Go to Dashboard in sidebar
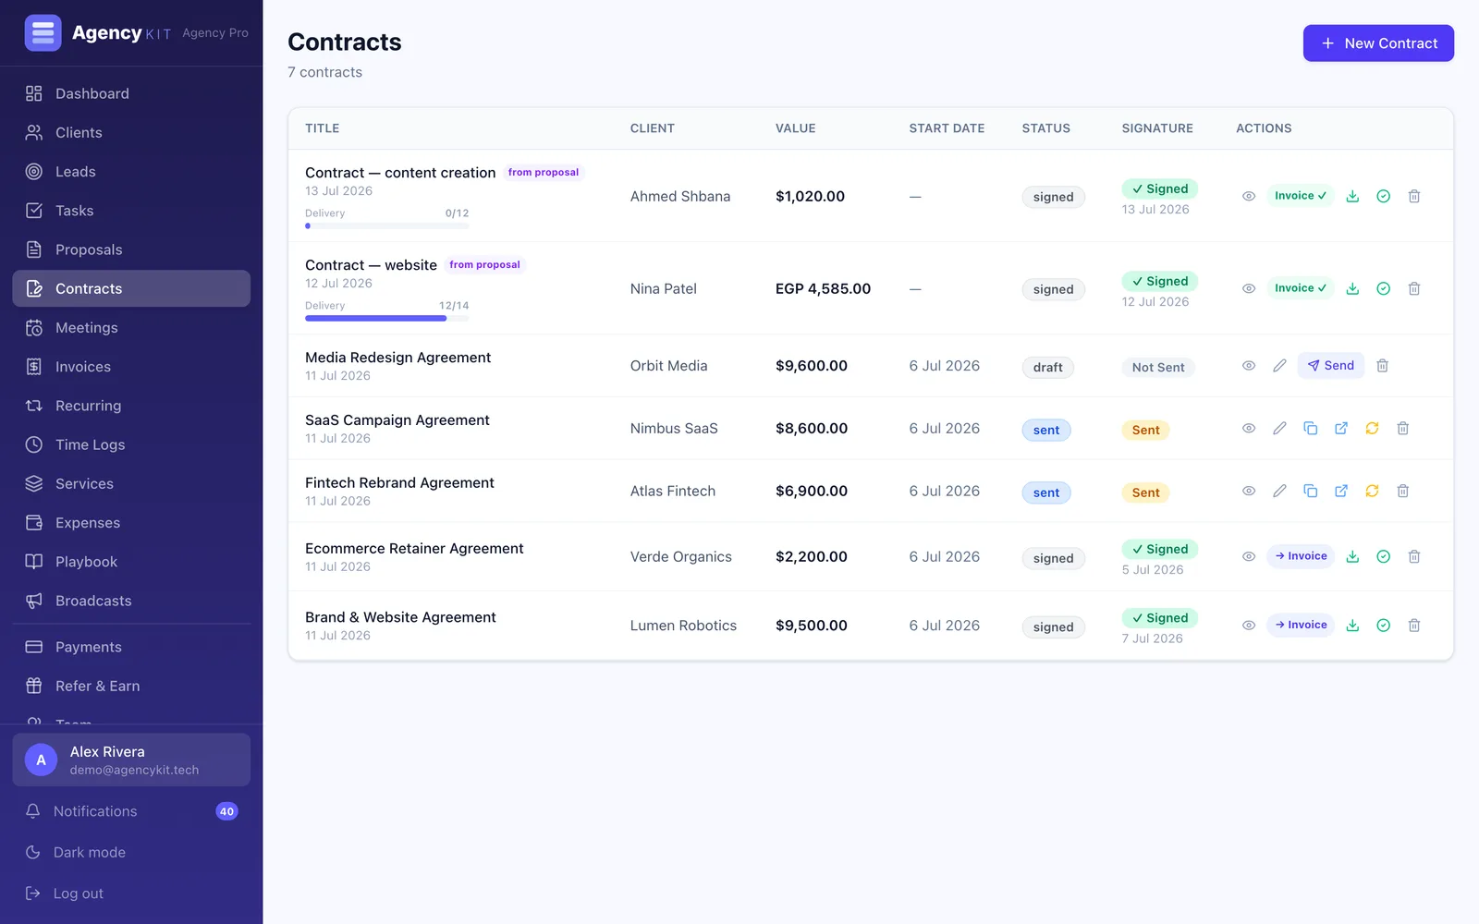 [x=131, y=93]
